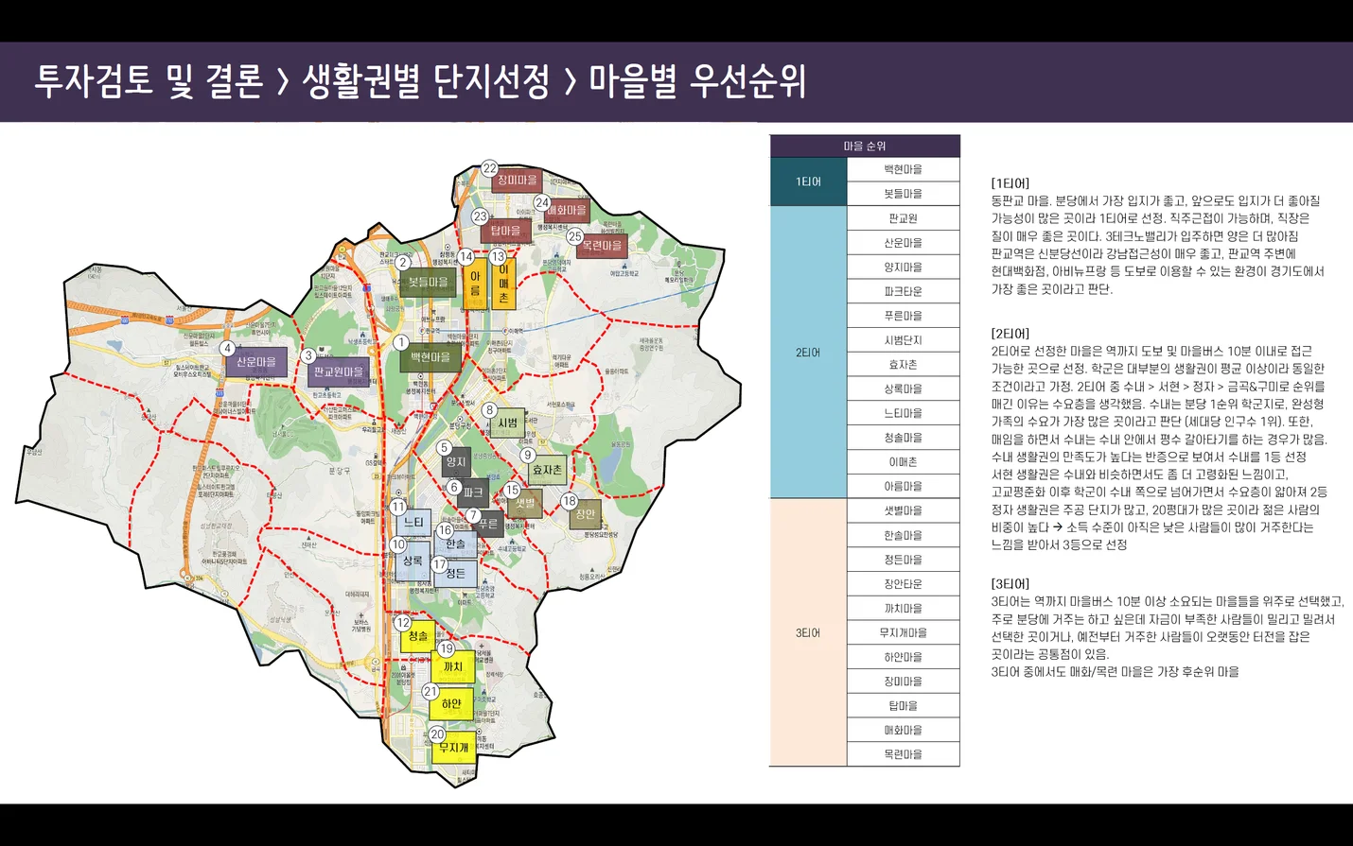
Task: Click the 봇들마을 label on the map
Action: pos(429,283)
